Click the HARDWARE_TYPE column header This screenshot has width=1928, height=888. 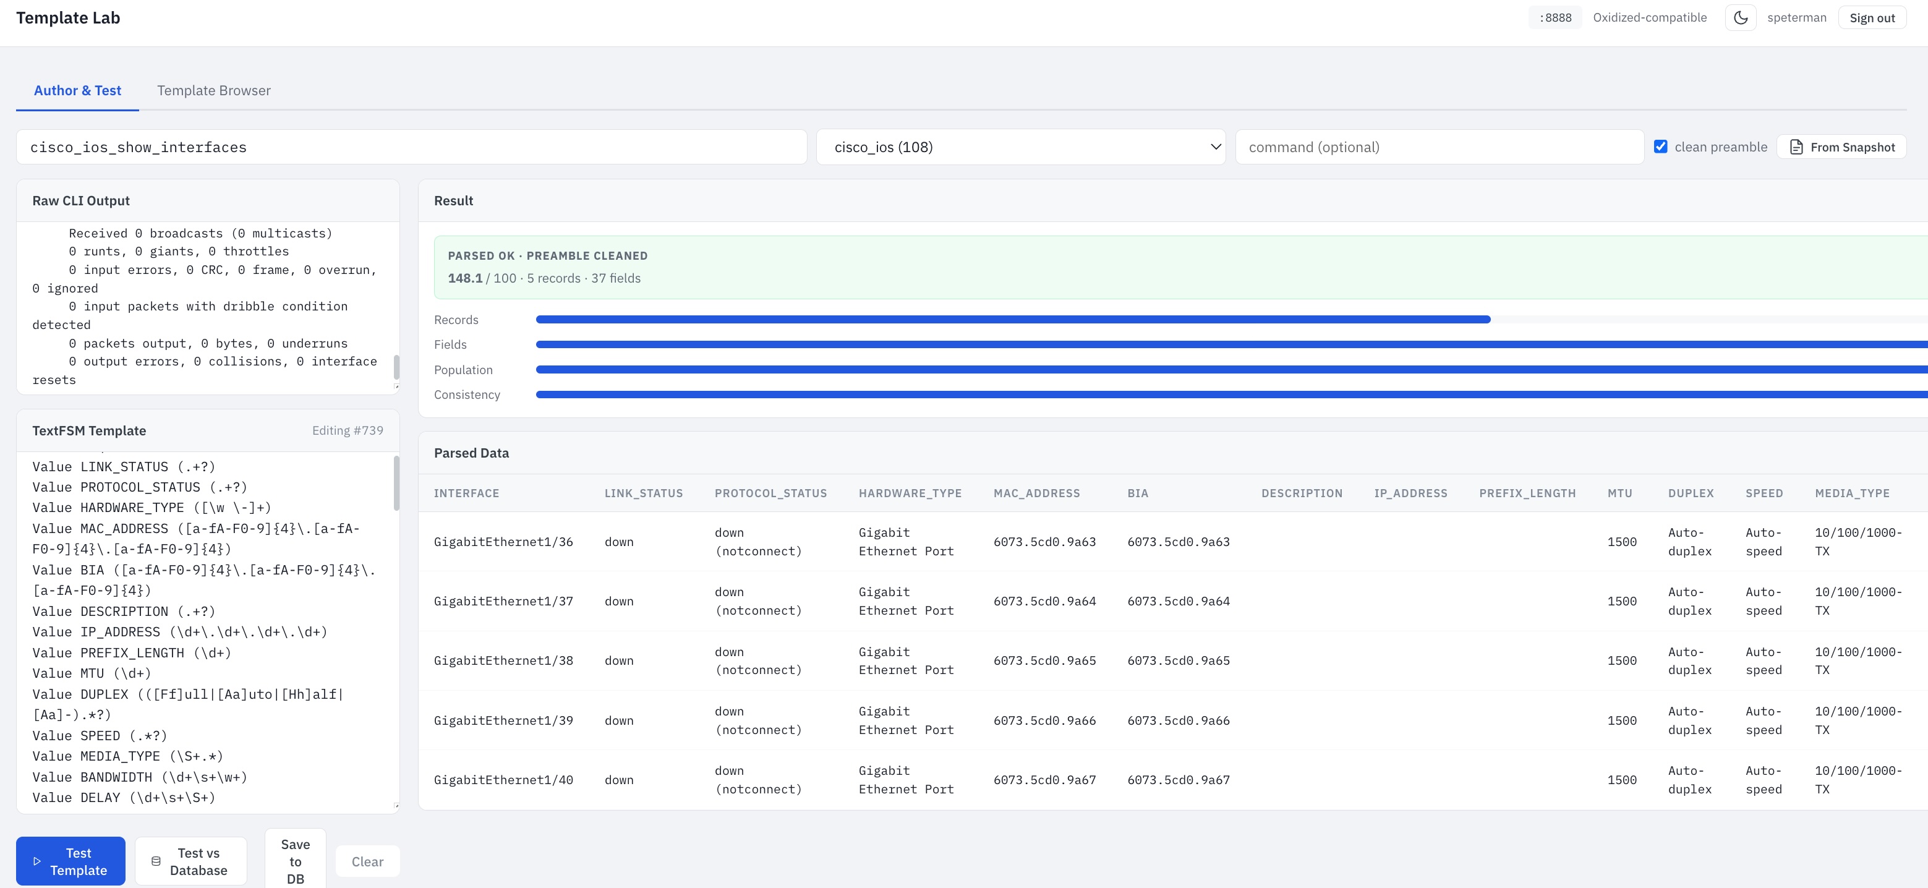point(910,493)
